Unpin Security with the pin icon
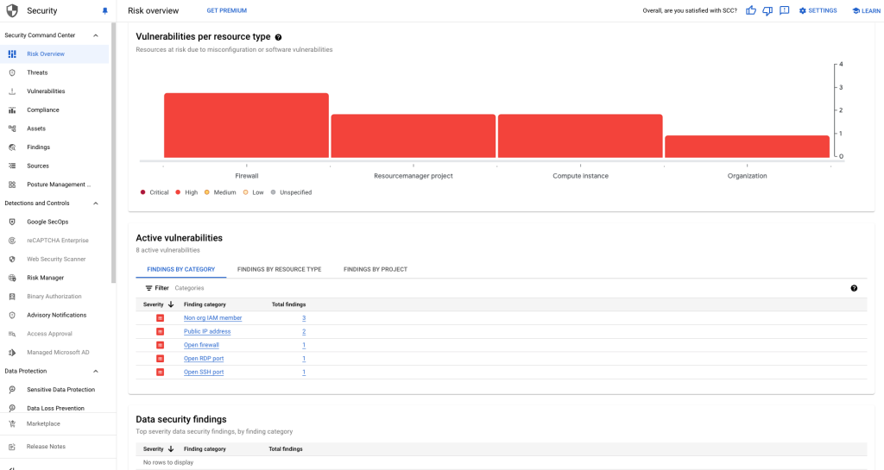 click(104, 10)
